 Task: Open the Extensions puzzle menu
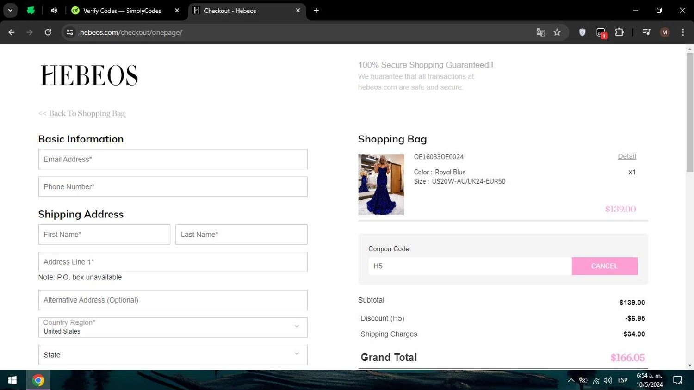[x=619, y=32]
